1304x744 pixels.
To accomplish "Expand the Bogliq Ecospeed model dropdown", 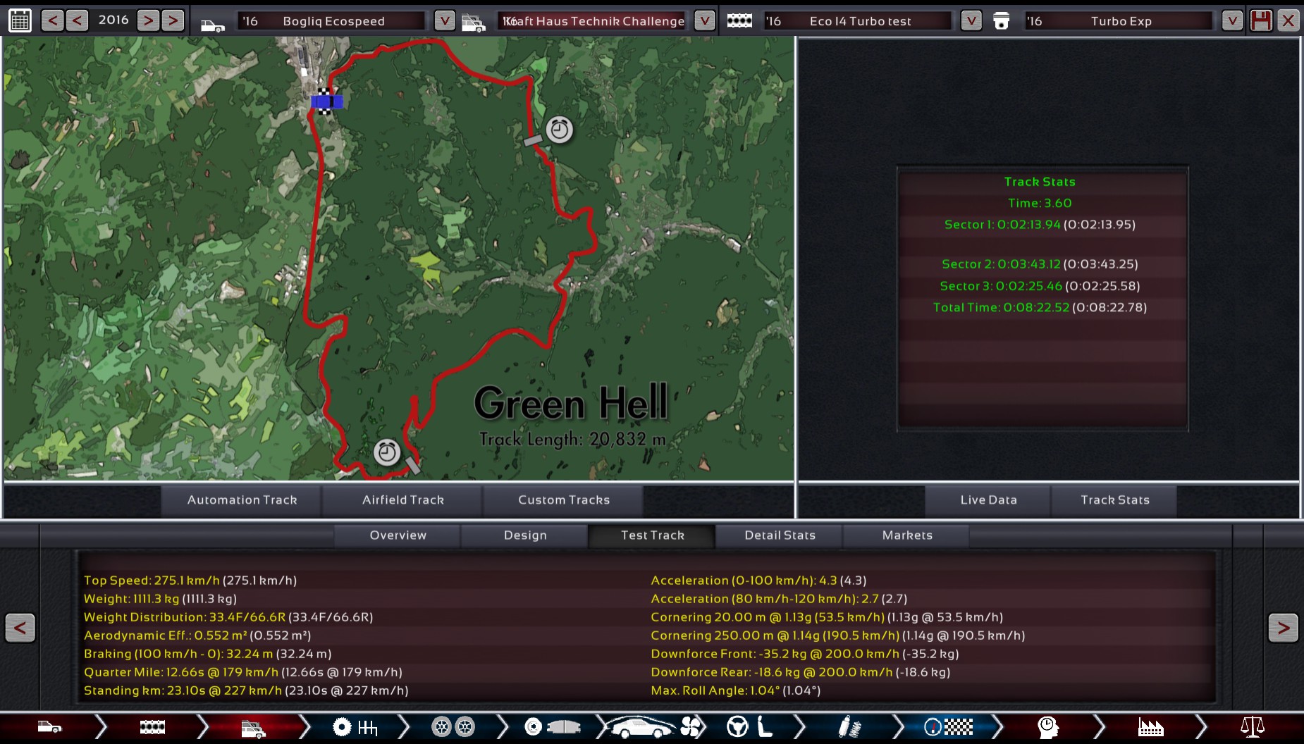I will (x=444, y=20).
